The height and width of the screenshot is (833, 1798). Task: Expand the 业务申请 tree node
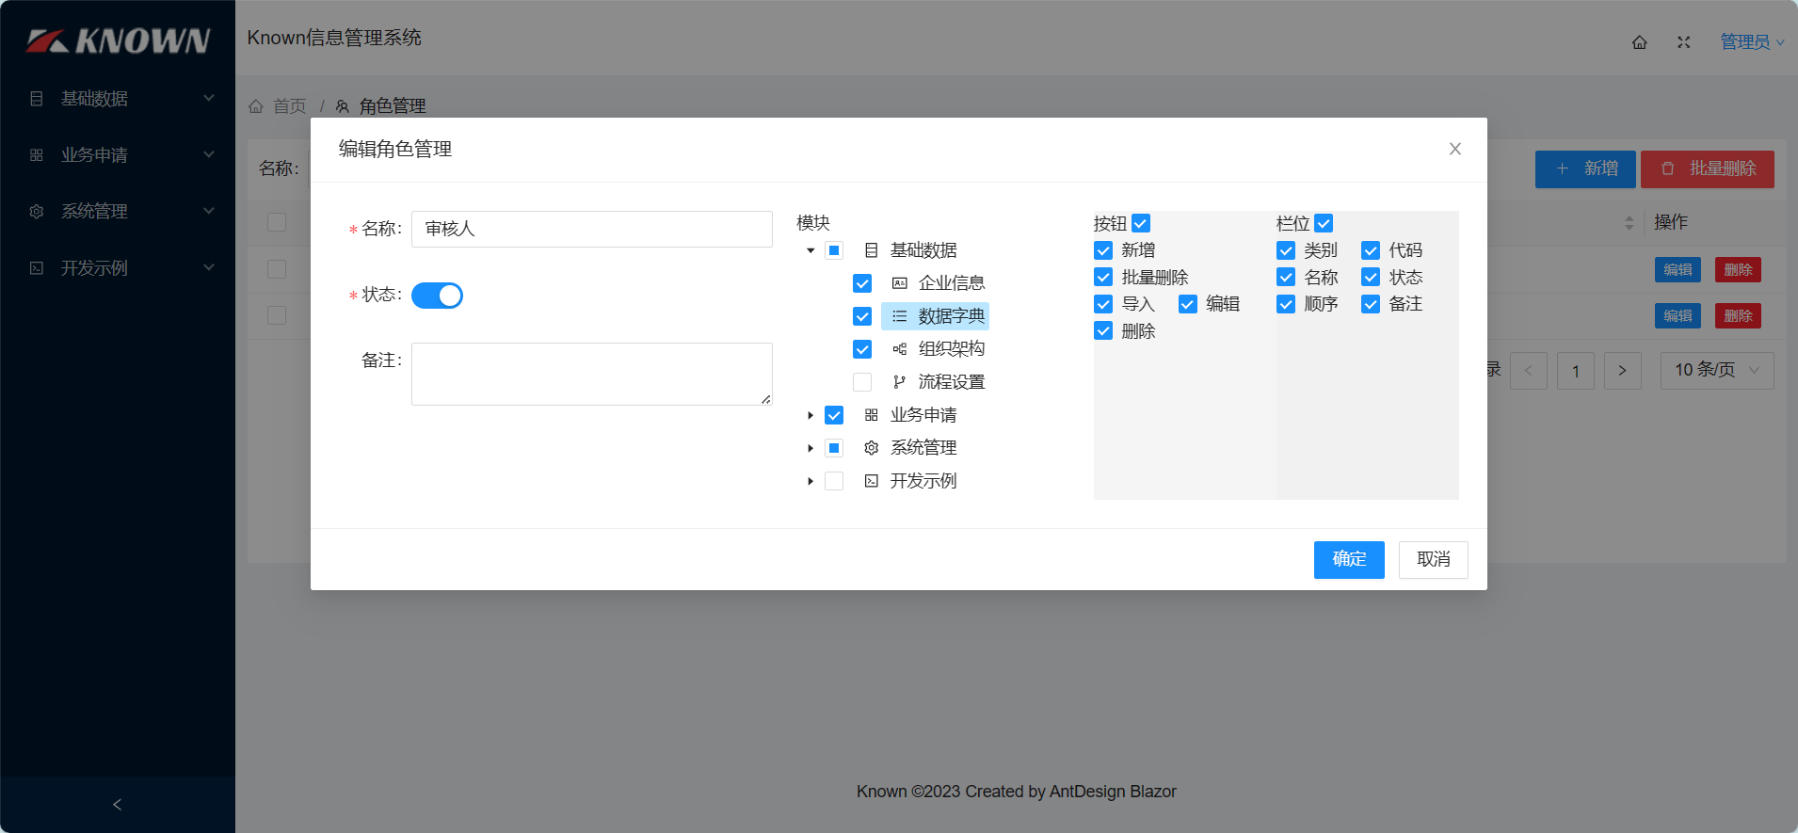[811, 415]
